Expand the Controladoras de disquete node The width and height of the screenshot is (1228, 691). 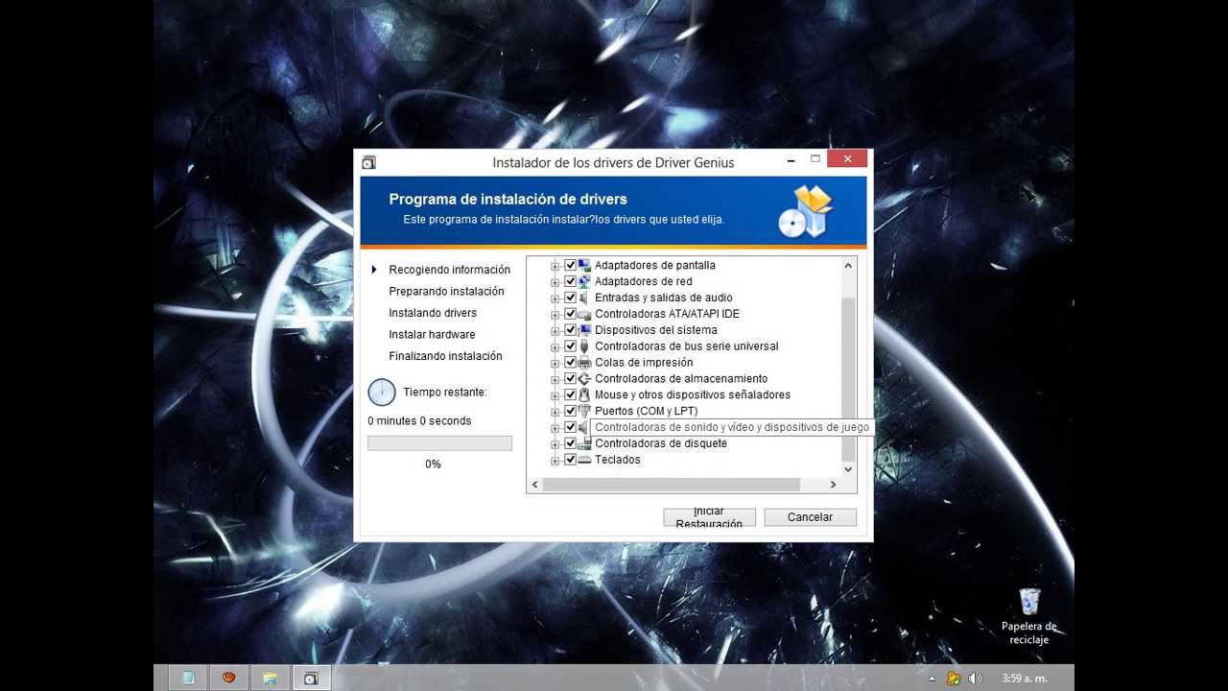[555, 444]
